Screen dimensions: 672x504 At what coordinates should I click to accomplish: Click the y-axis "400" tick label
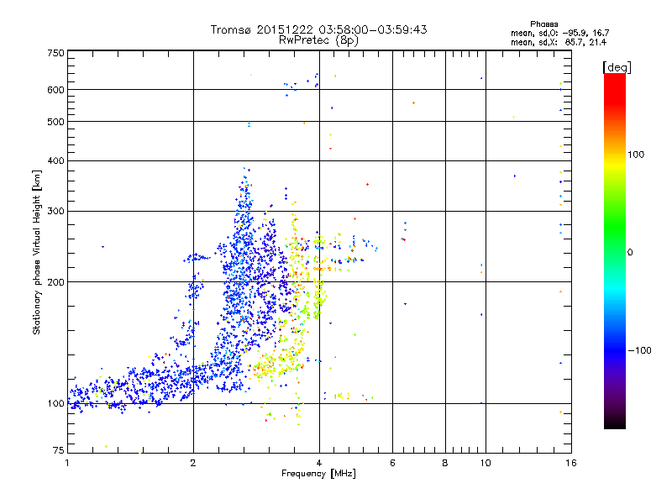(56, 161)
